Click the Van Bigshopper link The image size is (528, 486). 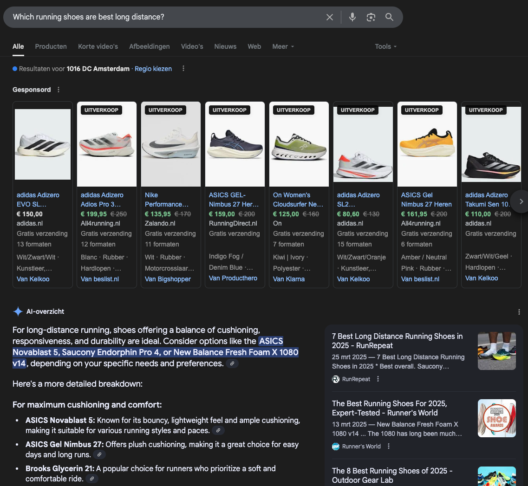168,279
